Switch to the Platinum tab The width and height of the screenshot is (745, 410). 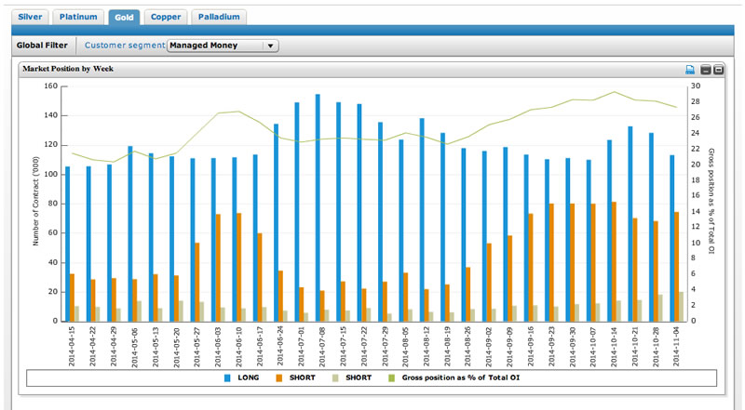coord(78,17)
